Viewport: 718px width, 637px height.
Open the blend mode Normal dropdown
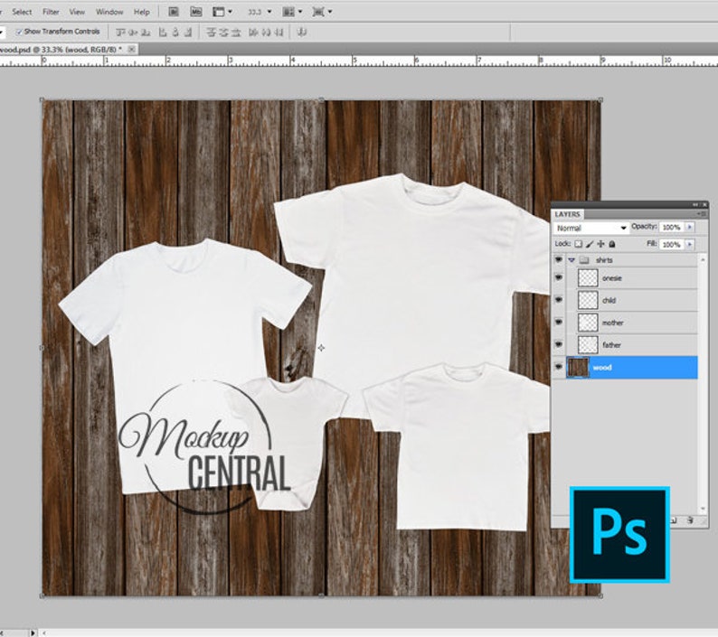click(x=590, y=228)
